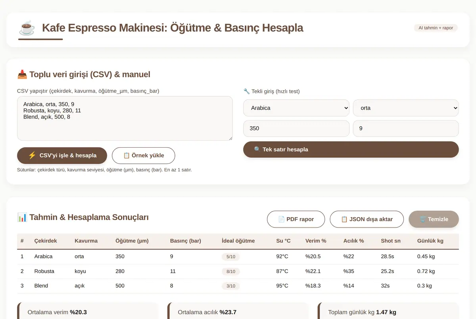The height and width of the screenshot is (319, 476).
Task: Click the '92°C' water temperature cell
Action: coord(282,256)
